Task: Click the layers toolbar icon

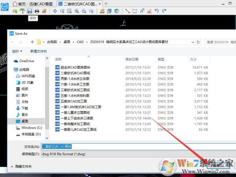Action: 109,11
